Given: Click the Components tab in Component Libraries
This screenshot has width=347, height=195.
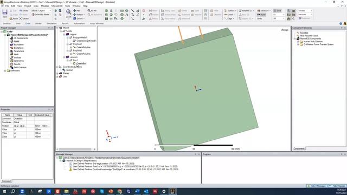Looking at the screenshot, I should click(299, 149).
